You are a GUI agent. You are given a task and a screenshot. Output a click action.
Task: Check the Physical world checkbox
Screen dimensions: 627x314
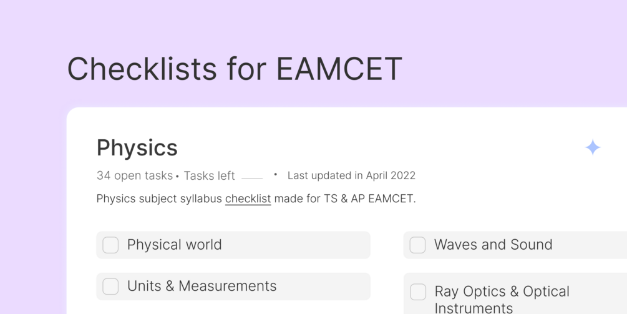pyautogui.click(x=110, y=245)
